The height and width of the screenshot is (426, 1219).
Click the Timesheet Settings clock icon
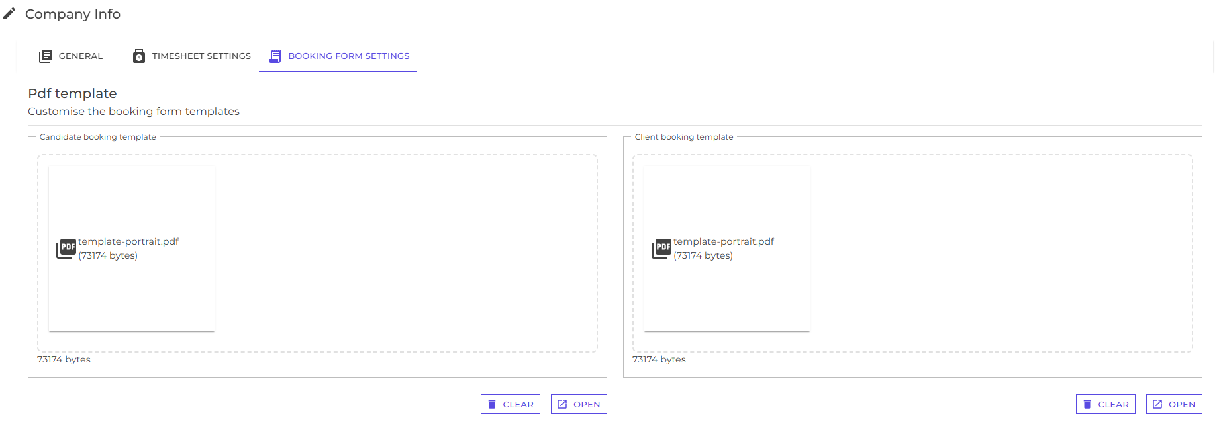139,56
